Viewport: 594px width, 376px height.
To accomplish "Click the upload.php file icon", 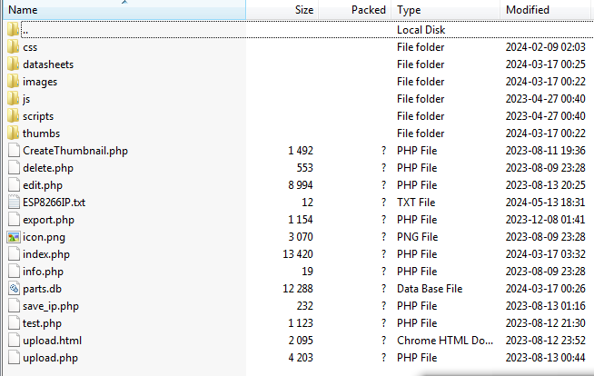I will tap(14, 358).
